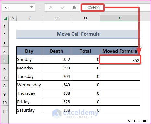Select row 5 header
Image resolution: width=151 pixels, height=124 pixels.
point(4,59)
